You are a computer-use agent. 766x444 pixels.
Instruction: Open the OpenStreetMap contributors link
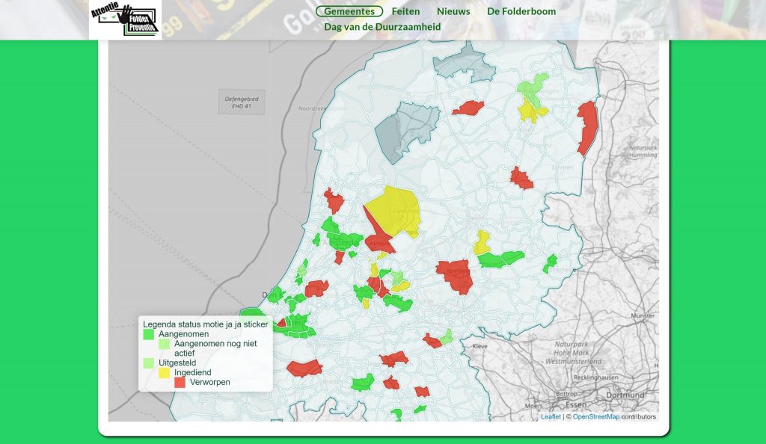pyautogui.click(x=595, y=416)
